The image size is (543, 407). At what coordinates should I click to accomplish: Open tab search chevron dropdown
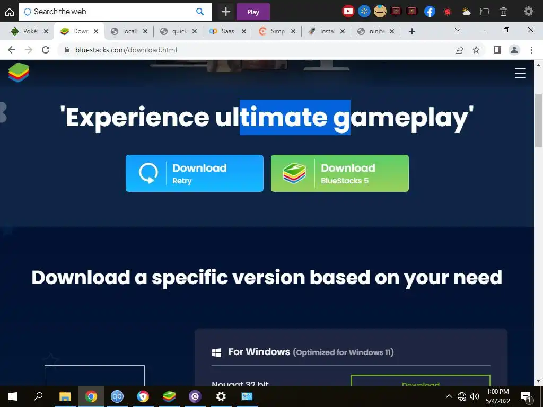pyautogui.click(x=458, y=30)
